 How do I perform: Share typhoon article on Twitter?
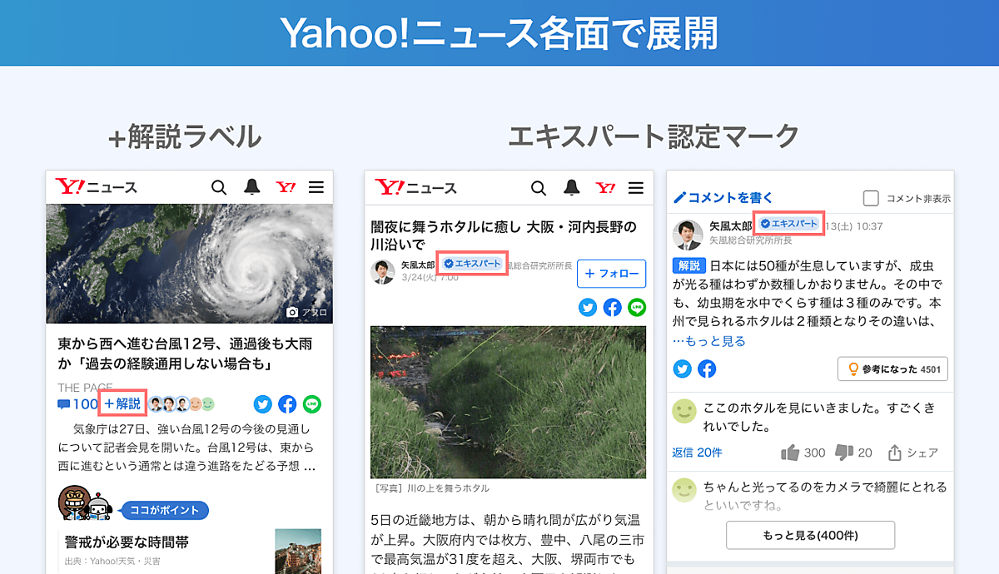pos(263,404)
